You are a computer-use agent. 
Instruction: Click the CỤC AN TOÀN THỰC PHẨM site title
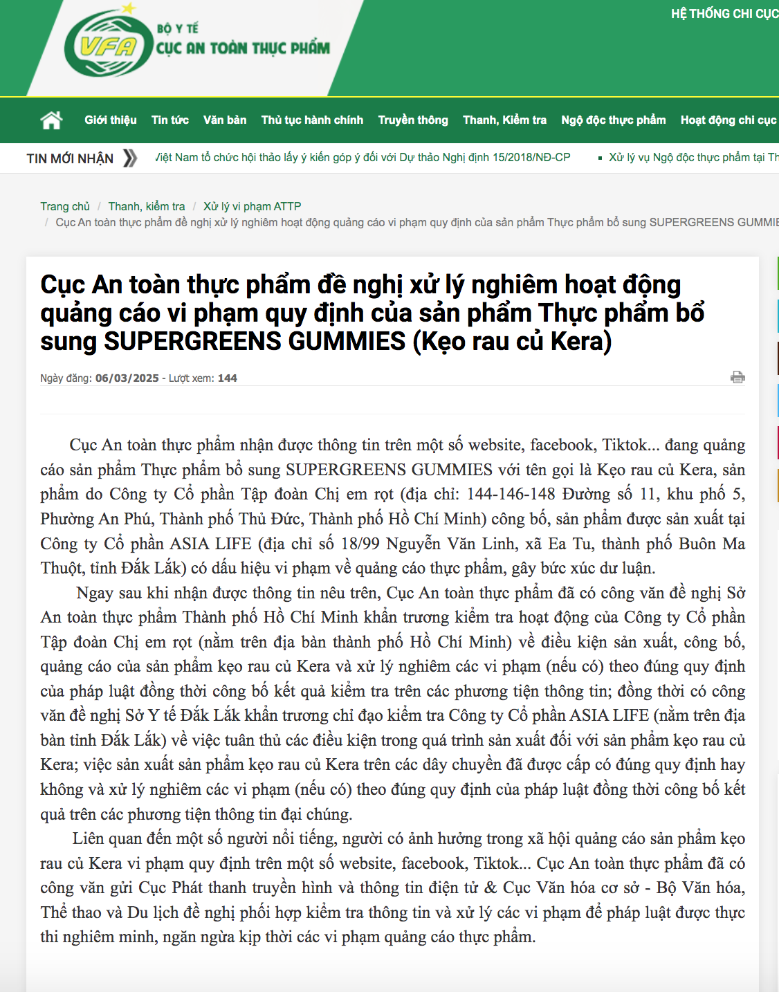243,48
